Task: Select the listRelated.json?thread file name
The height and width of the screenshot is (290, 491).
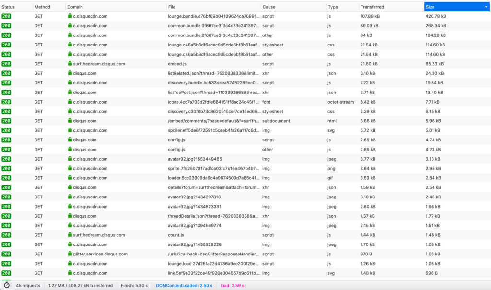Action: pos(213,73)
